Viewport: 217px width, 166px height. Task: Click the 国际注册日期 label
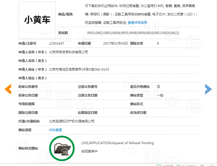pyautogui.click(x=28, y=112)
